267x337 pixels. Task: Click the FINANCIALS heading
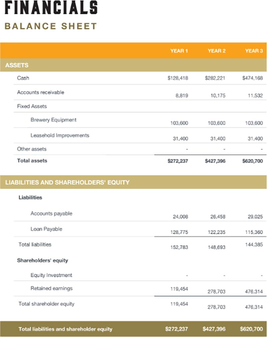click(51, 7)
